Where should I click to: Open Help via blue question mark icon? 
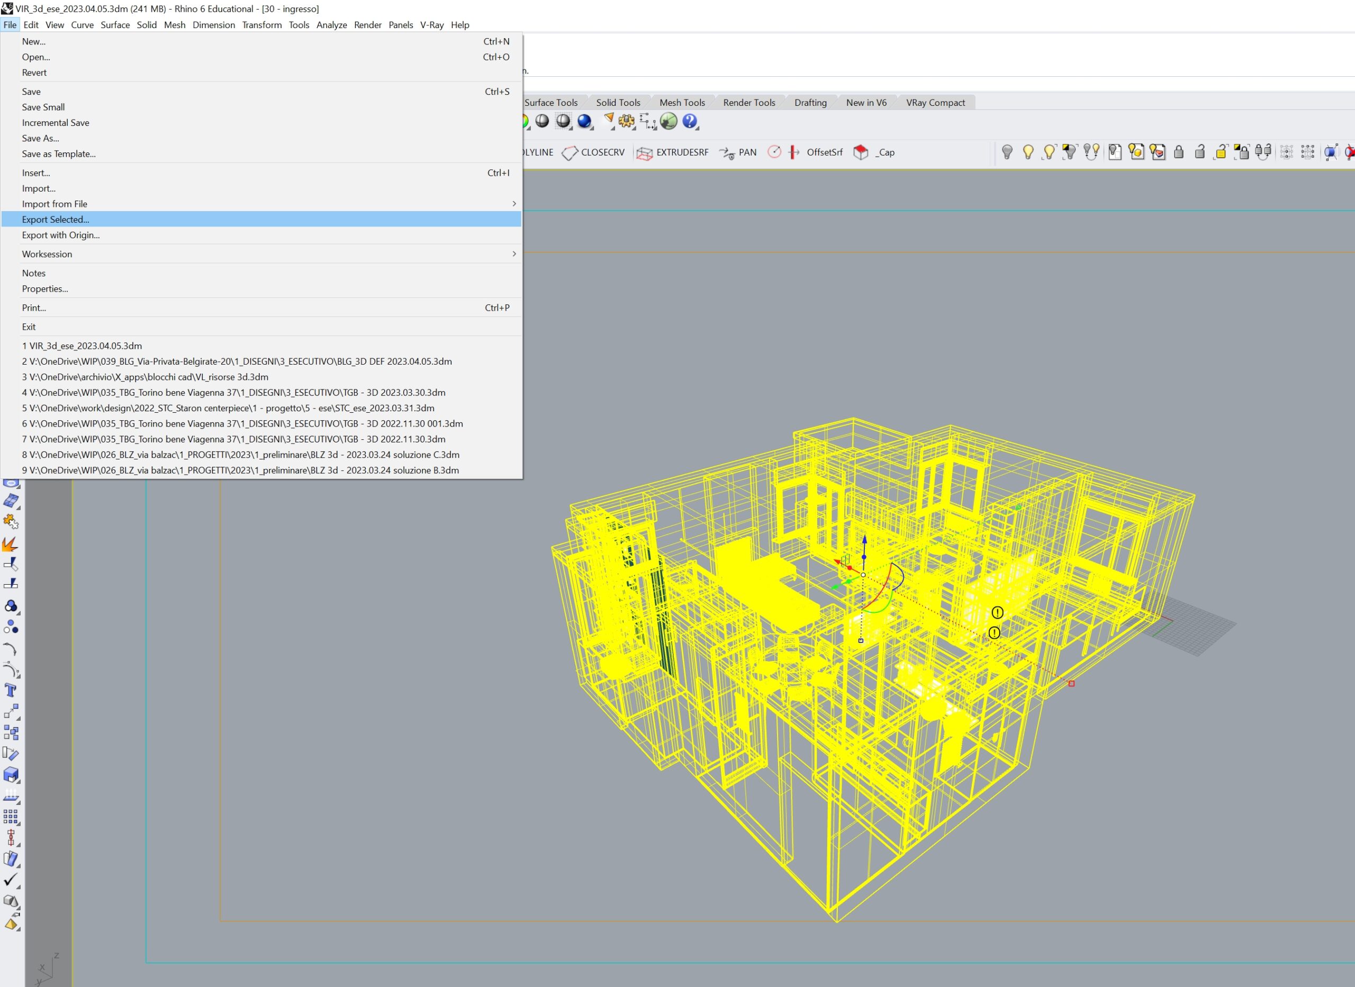[x=690, y=121]
